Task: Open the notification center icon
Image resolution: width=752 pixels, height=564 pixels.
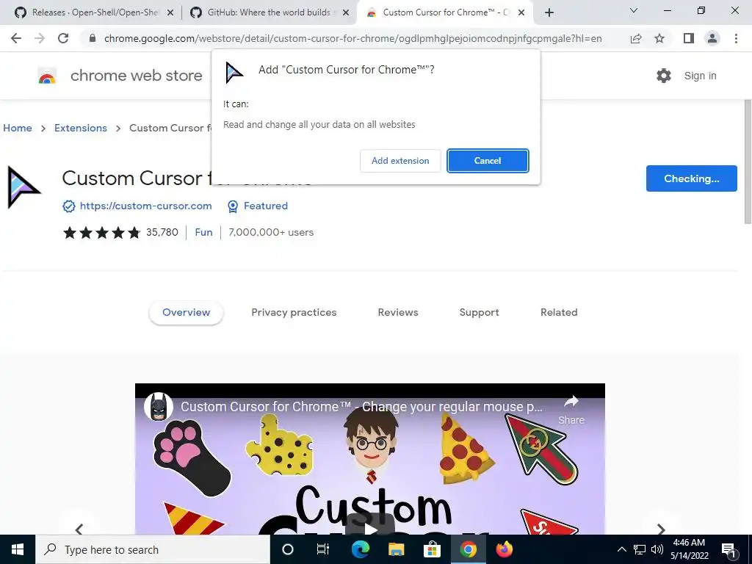Action: point(728,549)
